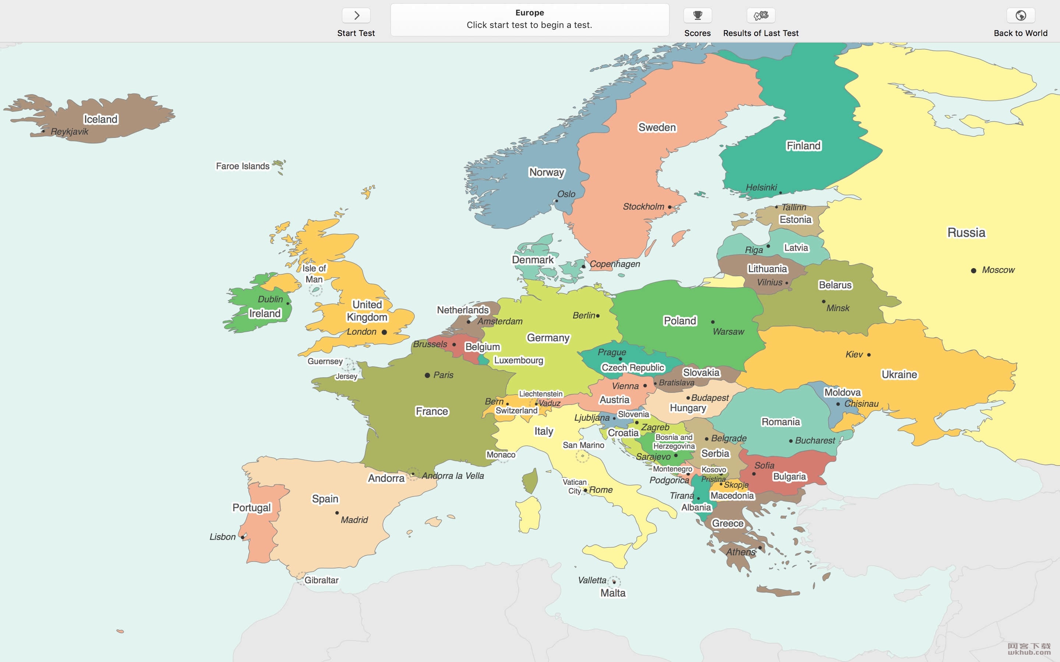Viewport: 1060px width, 662px height.
Task: Click the Croatia country label
Action: pos(623,433)
